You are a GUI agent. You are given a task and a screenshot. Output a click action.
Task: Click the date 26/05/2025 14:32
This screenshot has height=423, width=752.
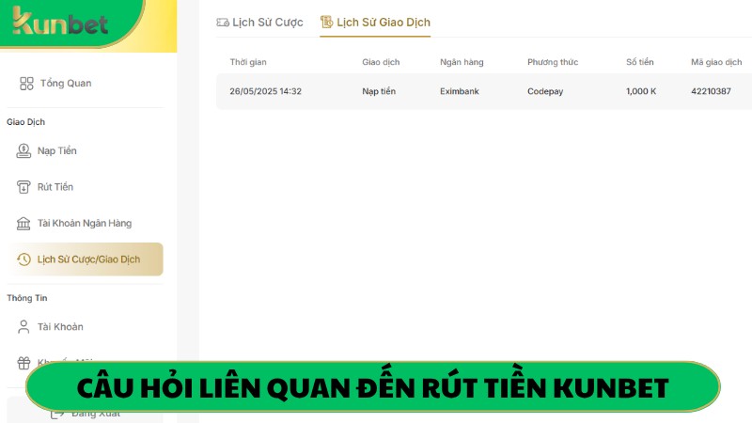pos(265,91)
